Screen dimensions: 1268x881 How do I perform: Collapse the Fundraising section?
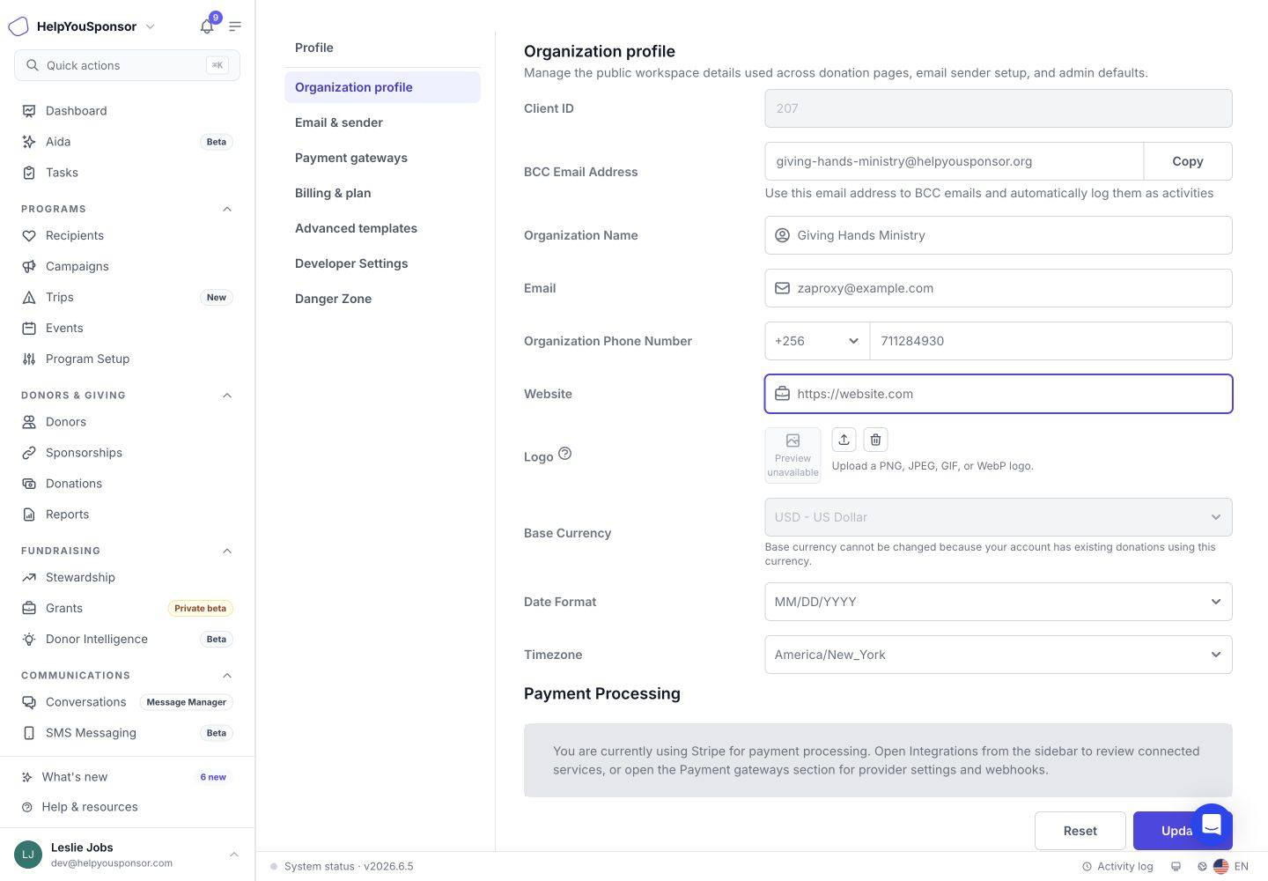coord(227,551)
